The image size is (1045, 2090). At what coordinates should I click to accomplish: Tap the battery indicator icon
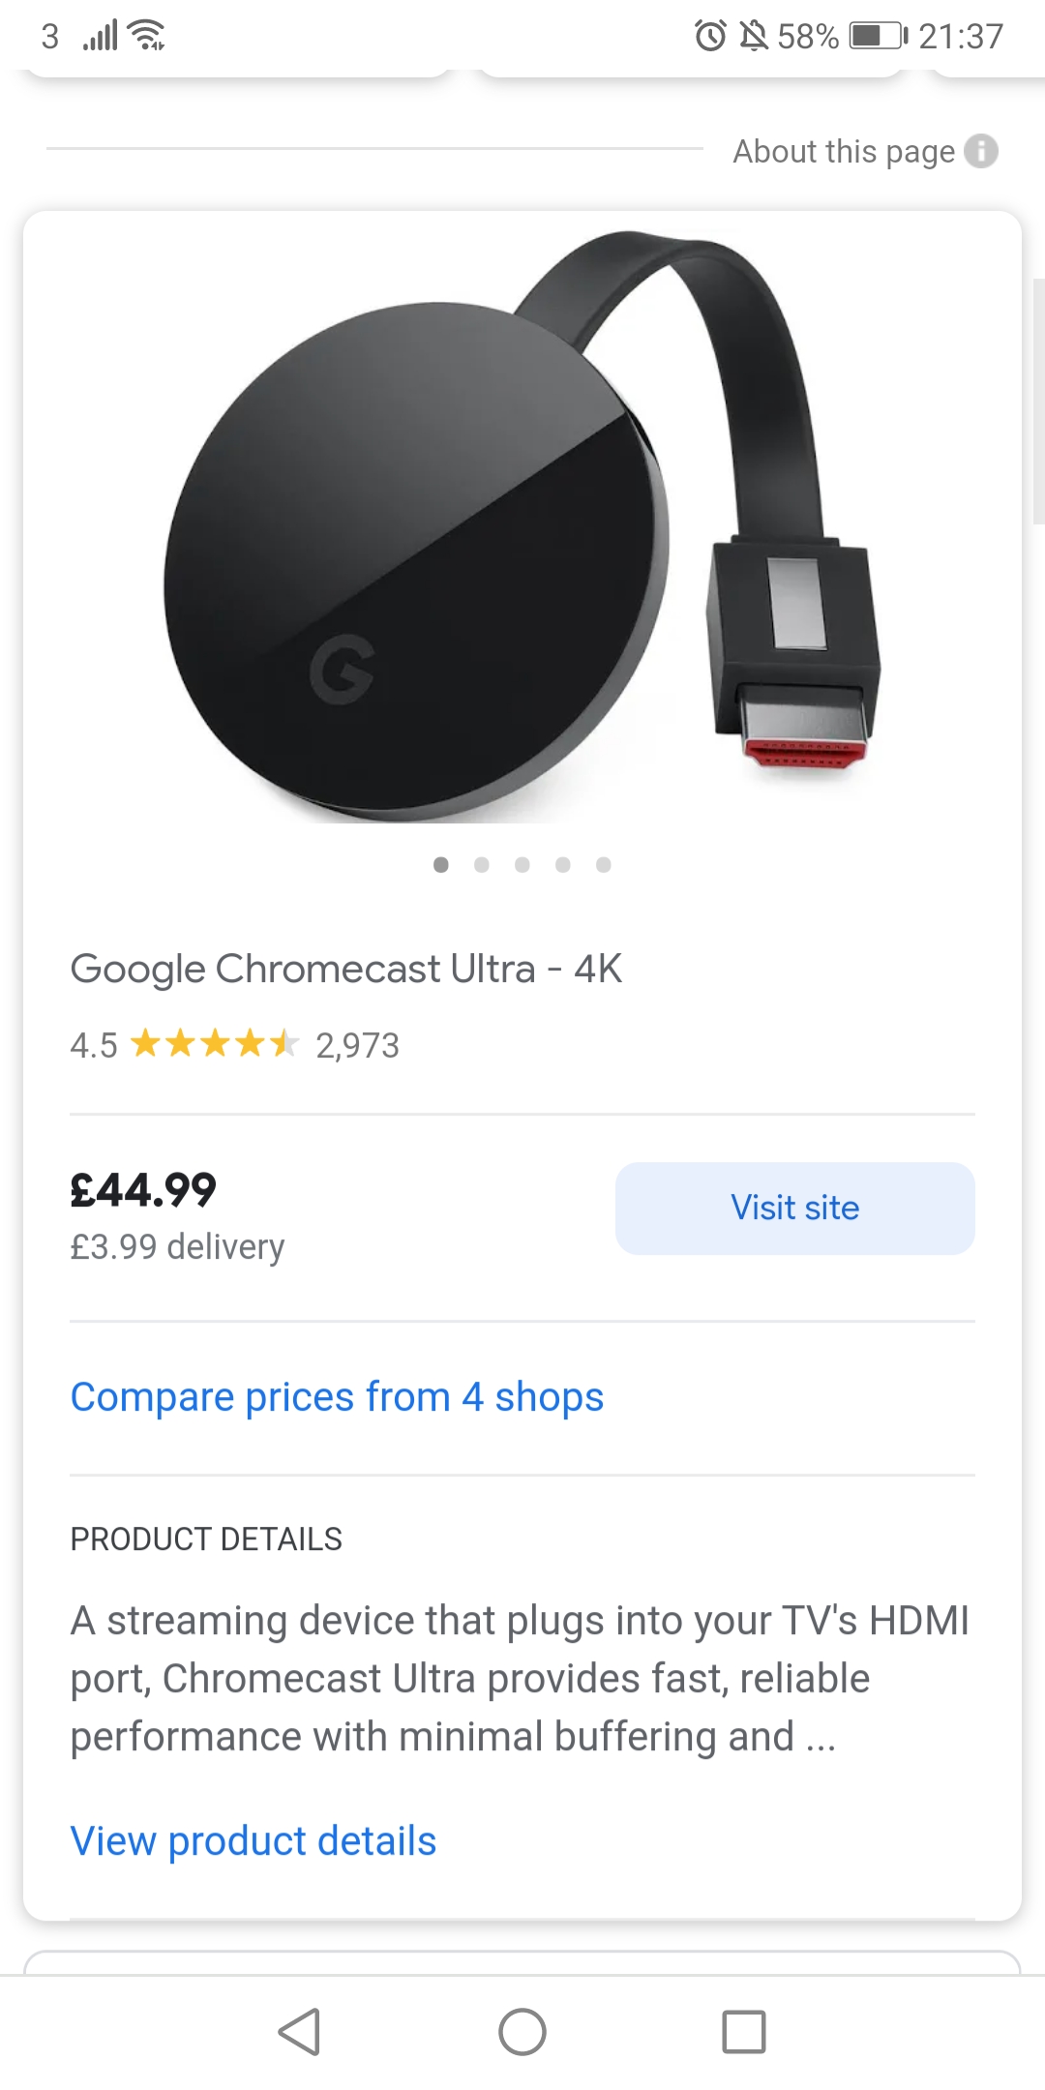(x=878, y=37)
